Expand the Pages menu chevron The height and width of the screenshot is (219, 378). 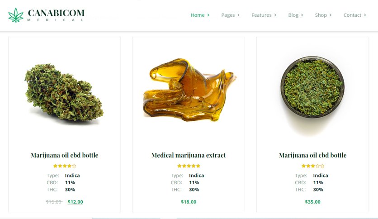click(238, 15)
